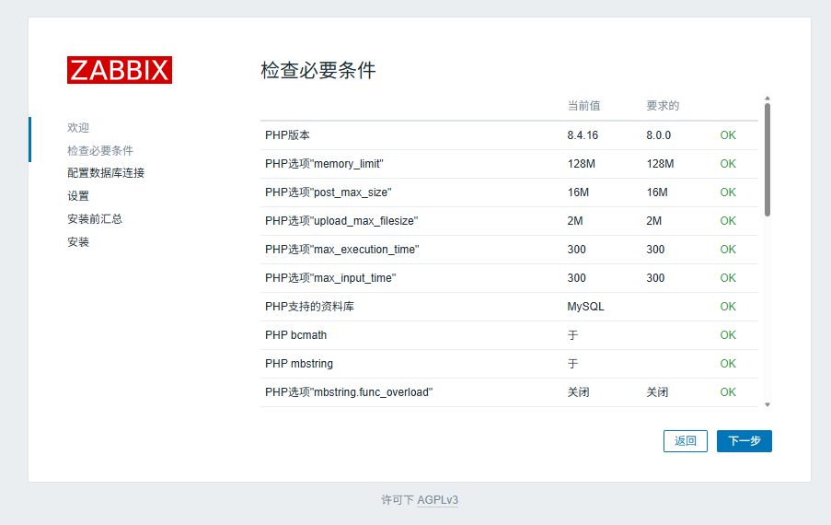Image resolution: width=831 pixels, height=525 pixels.
Task: Click required PHP version value 8.0.0
Action: (x=658, y=135)
